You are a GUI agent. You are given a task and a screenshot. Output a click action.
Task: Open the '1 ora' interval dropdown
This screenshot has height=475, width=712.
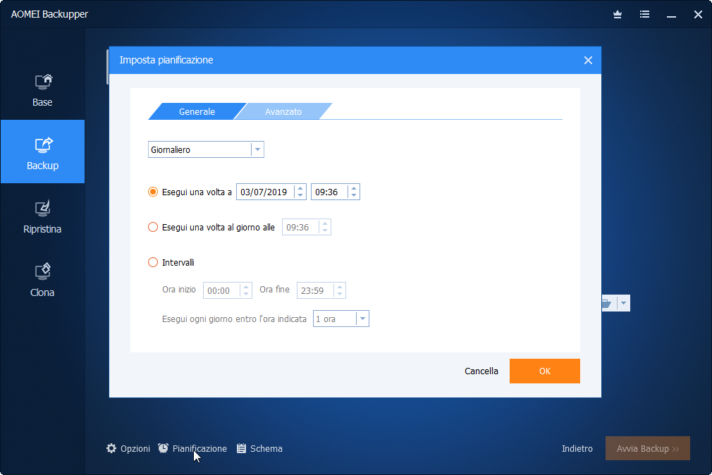(x=362, y=318)
